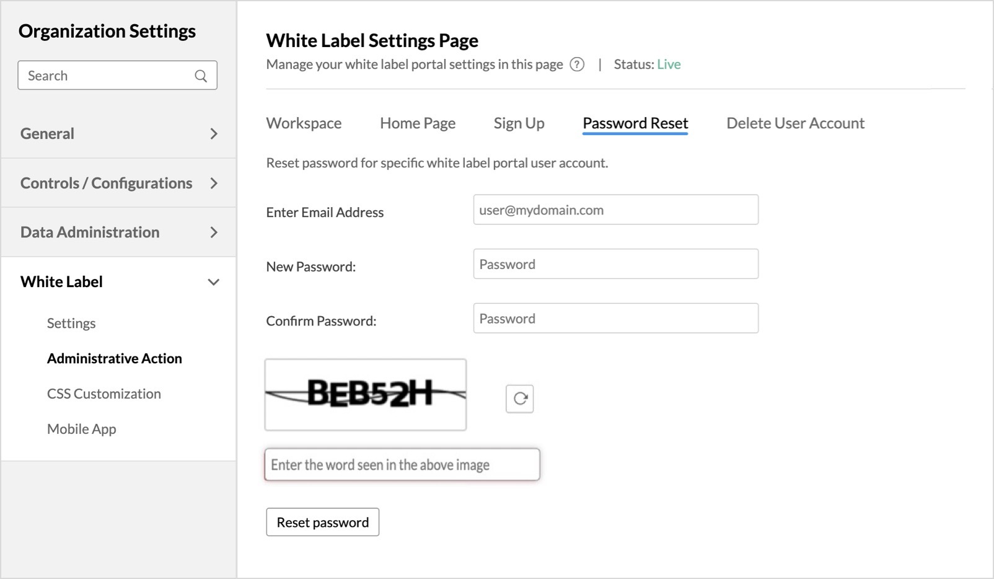Click the New Password input field
Screen dimensions: 994x579
615,264
